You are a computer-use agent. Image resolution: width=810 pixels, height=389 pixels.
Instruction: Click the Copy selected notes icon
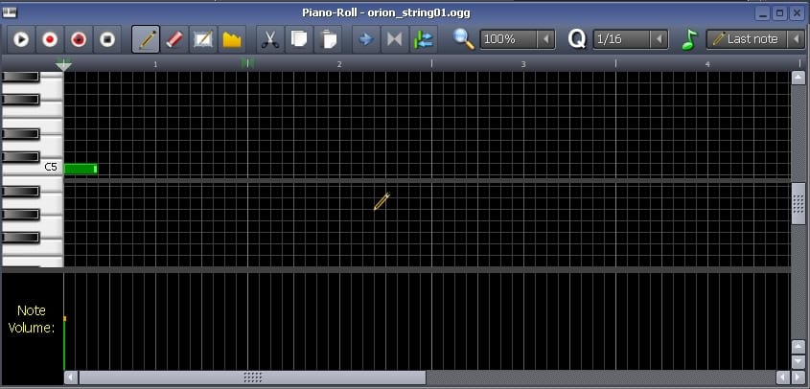298,39
